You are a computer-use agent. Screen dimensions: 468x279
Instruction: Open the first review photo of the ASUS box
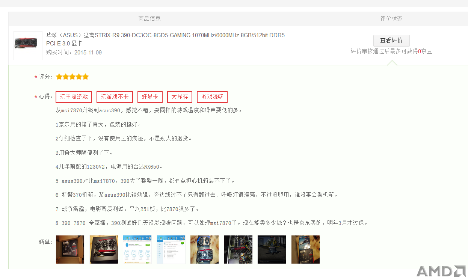coord(70,250)
